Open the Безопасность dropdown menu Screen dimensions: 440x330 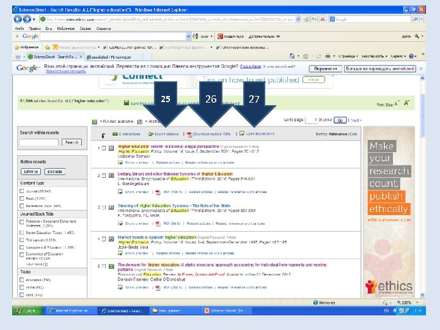[375, 56]
